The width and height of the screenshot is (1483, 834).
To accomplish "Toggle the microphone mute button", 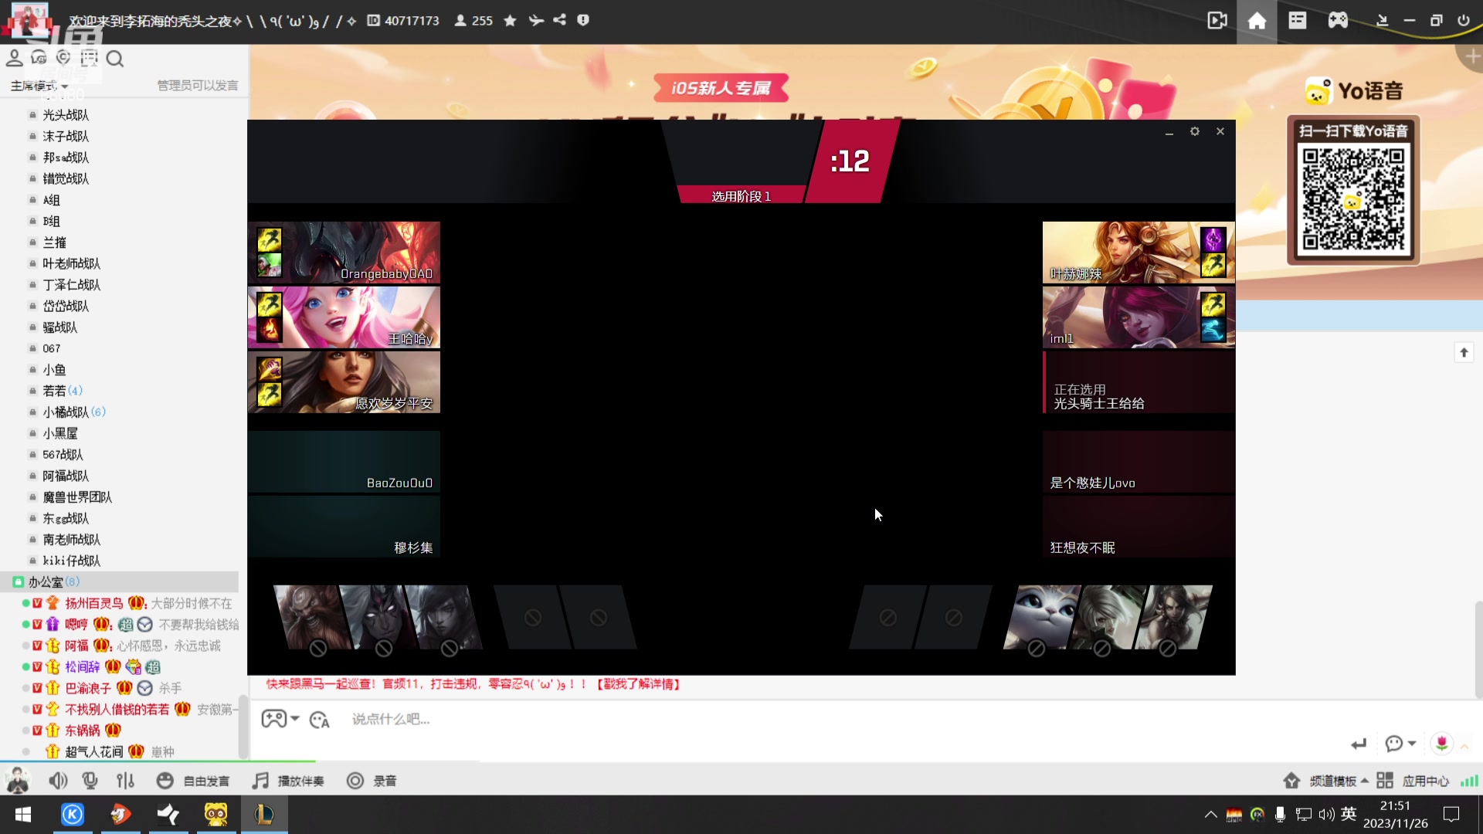I will [90, 781].
